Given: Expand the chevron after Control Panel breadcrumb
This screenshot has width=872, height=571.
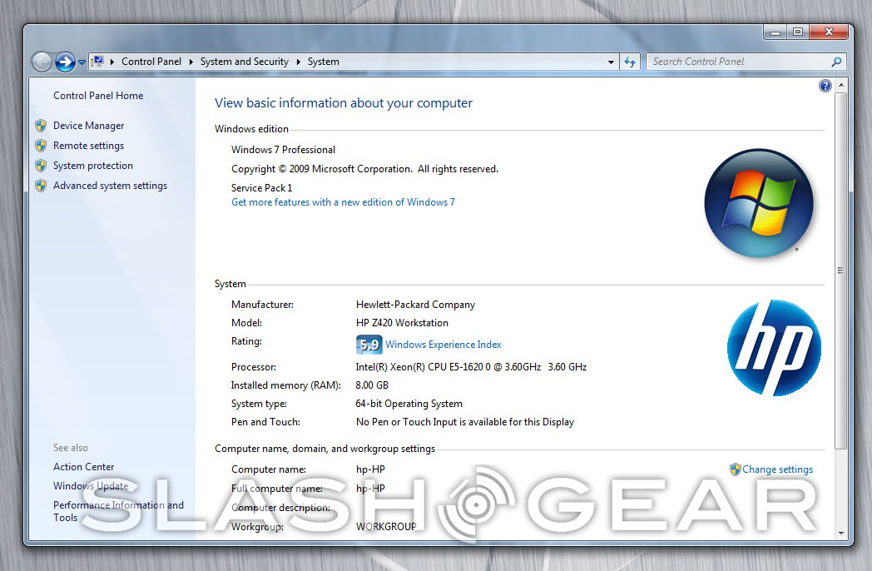Looking at the screenshot, I should tap(191, 62).
